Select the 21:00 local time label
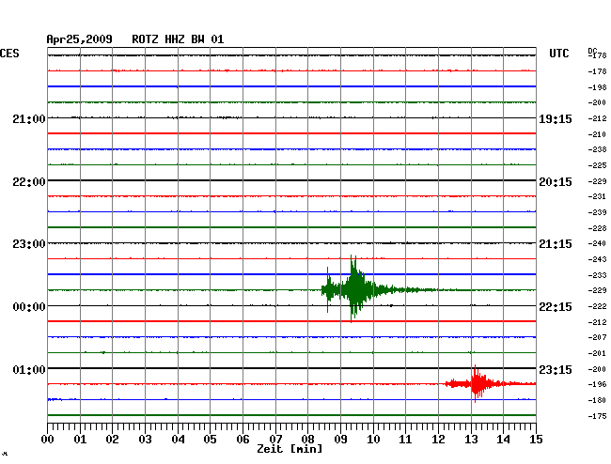The height and width of the screenshot is (464, 611). (29, 118)
